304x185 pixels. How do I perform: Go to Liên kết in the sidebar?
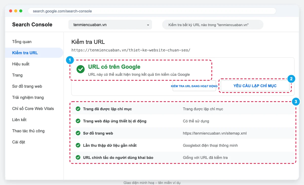click(19, 120)
